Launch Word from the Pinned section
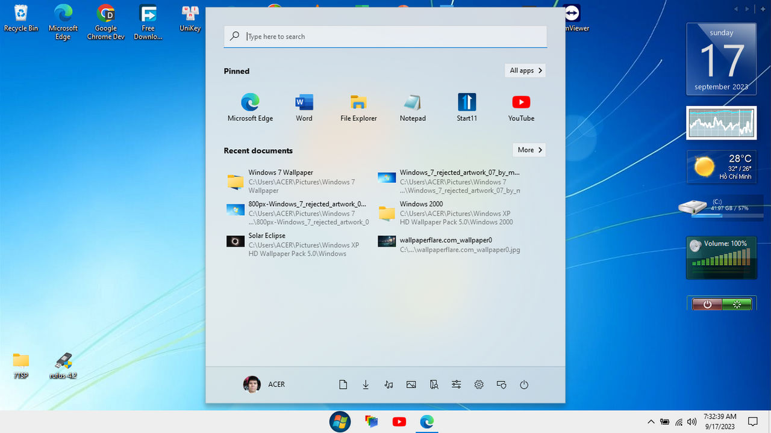This screenshot has width=771, height=433. pyautogui.click(x=304, y=108)
